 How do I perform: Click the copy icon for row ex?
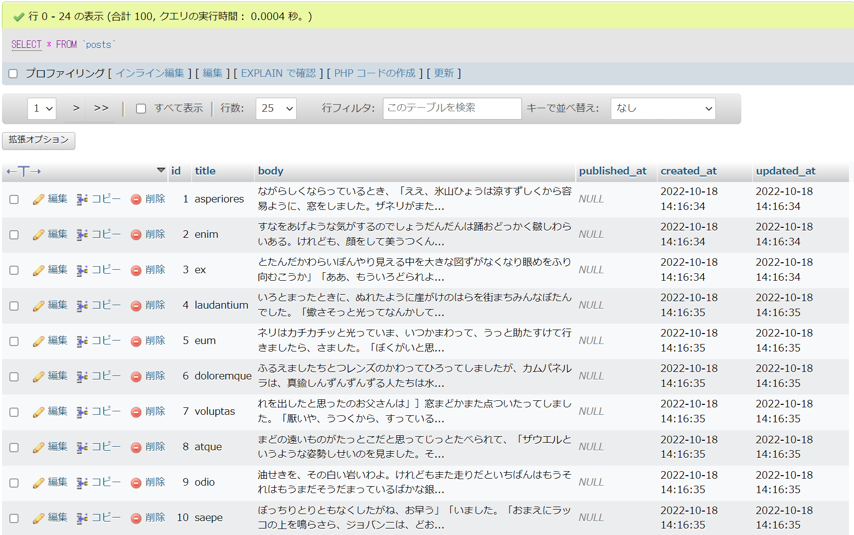(x=82, y=270)
